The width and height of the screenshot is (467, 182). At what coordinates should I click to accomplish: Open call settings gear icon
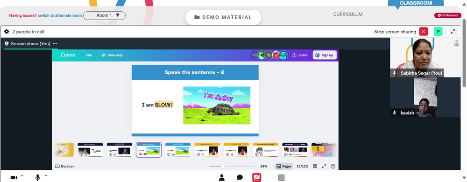(x=7, y=32)
